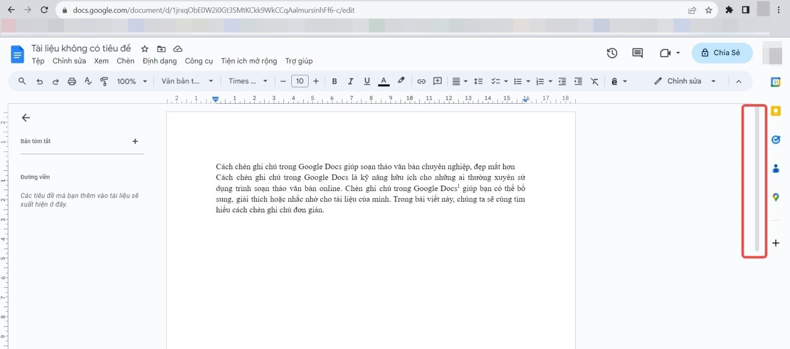Open the Trợ giúp menu
790x349 pixels.
299,61
